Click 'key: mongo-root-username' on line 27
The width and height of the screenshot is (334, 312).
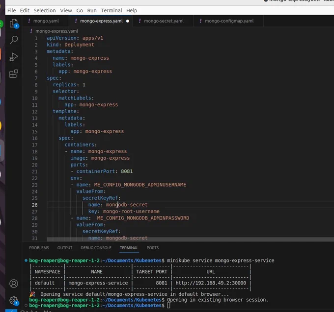click(124, 212)
